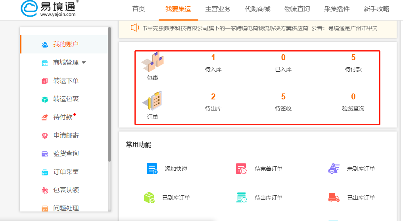Open the 采集插件 menu item
The height and width of the screenshot is (221, 403).
tap(337, 9)
